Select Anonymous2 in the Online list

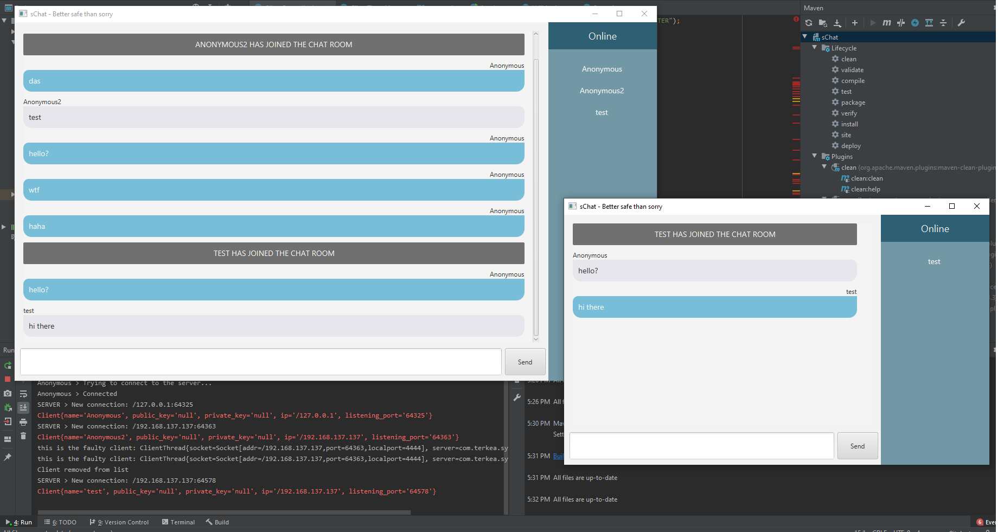pyautogui.click(x=602, y=91)
